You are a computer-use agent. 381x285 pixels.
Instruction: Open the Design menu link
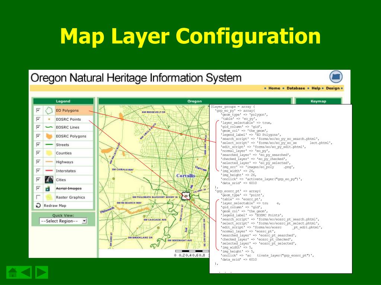pos(333,88)
